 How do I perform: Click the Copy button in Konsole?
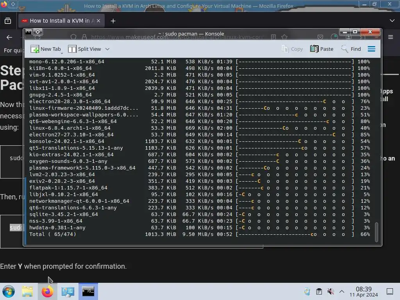(x=292, y=49)
